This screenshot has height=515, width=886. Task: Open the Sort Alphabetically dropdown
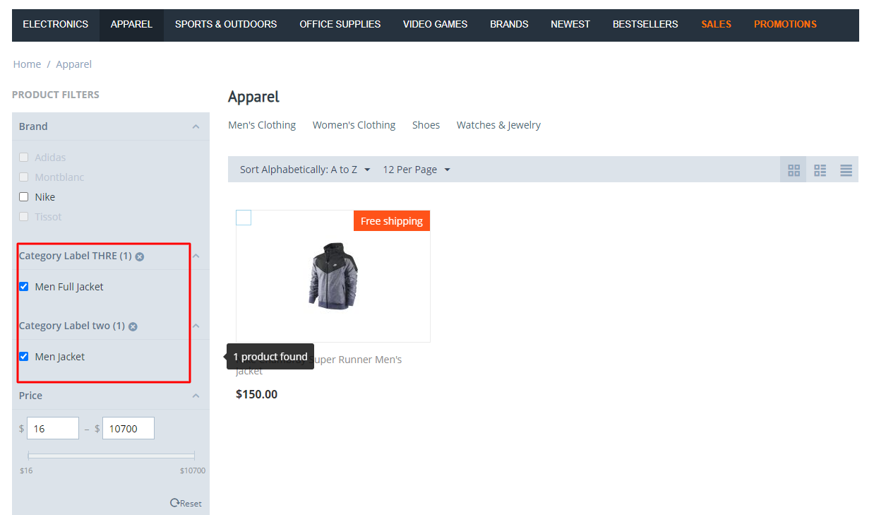[305, 170]
